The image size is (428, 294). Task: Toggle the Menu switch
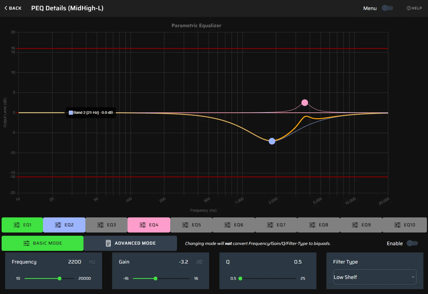click(387, 8)
